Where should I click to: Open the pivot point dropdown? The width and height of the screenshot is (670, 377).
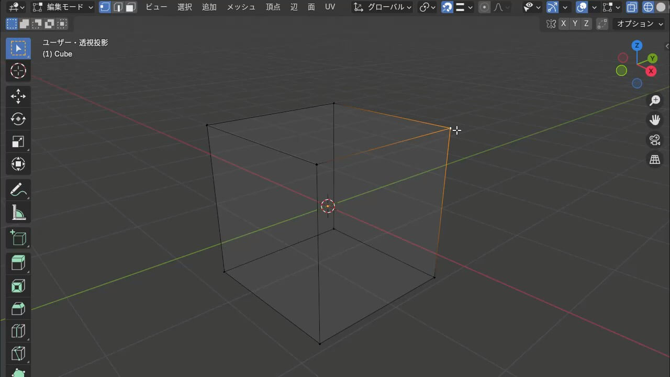428,7
